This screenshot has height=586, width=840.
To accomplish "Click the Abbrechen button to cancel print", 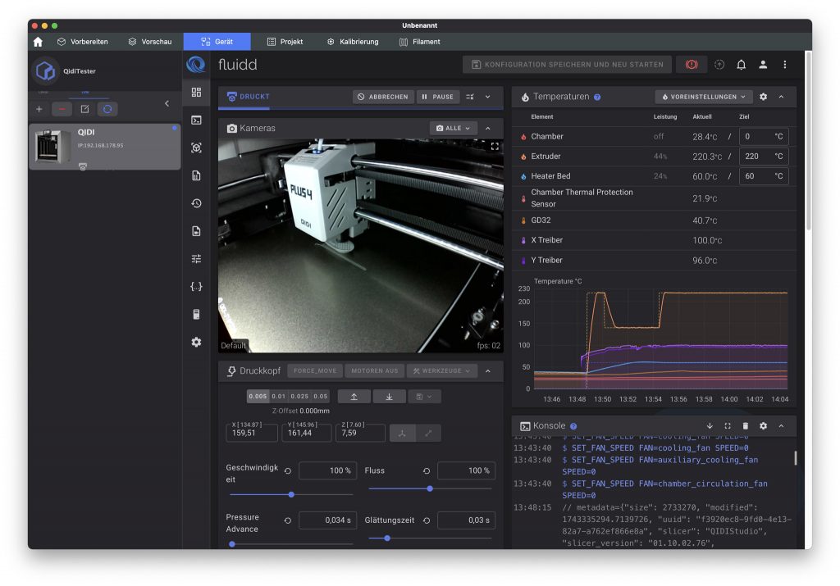I will click(383, 97).
